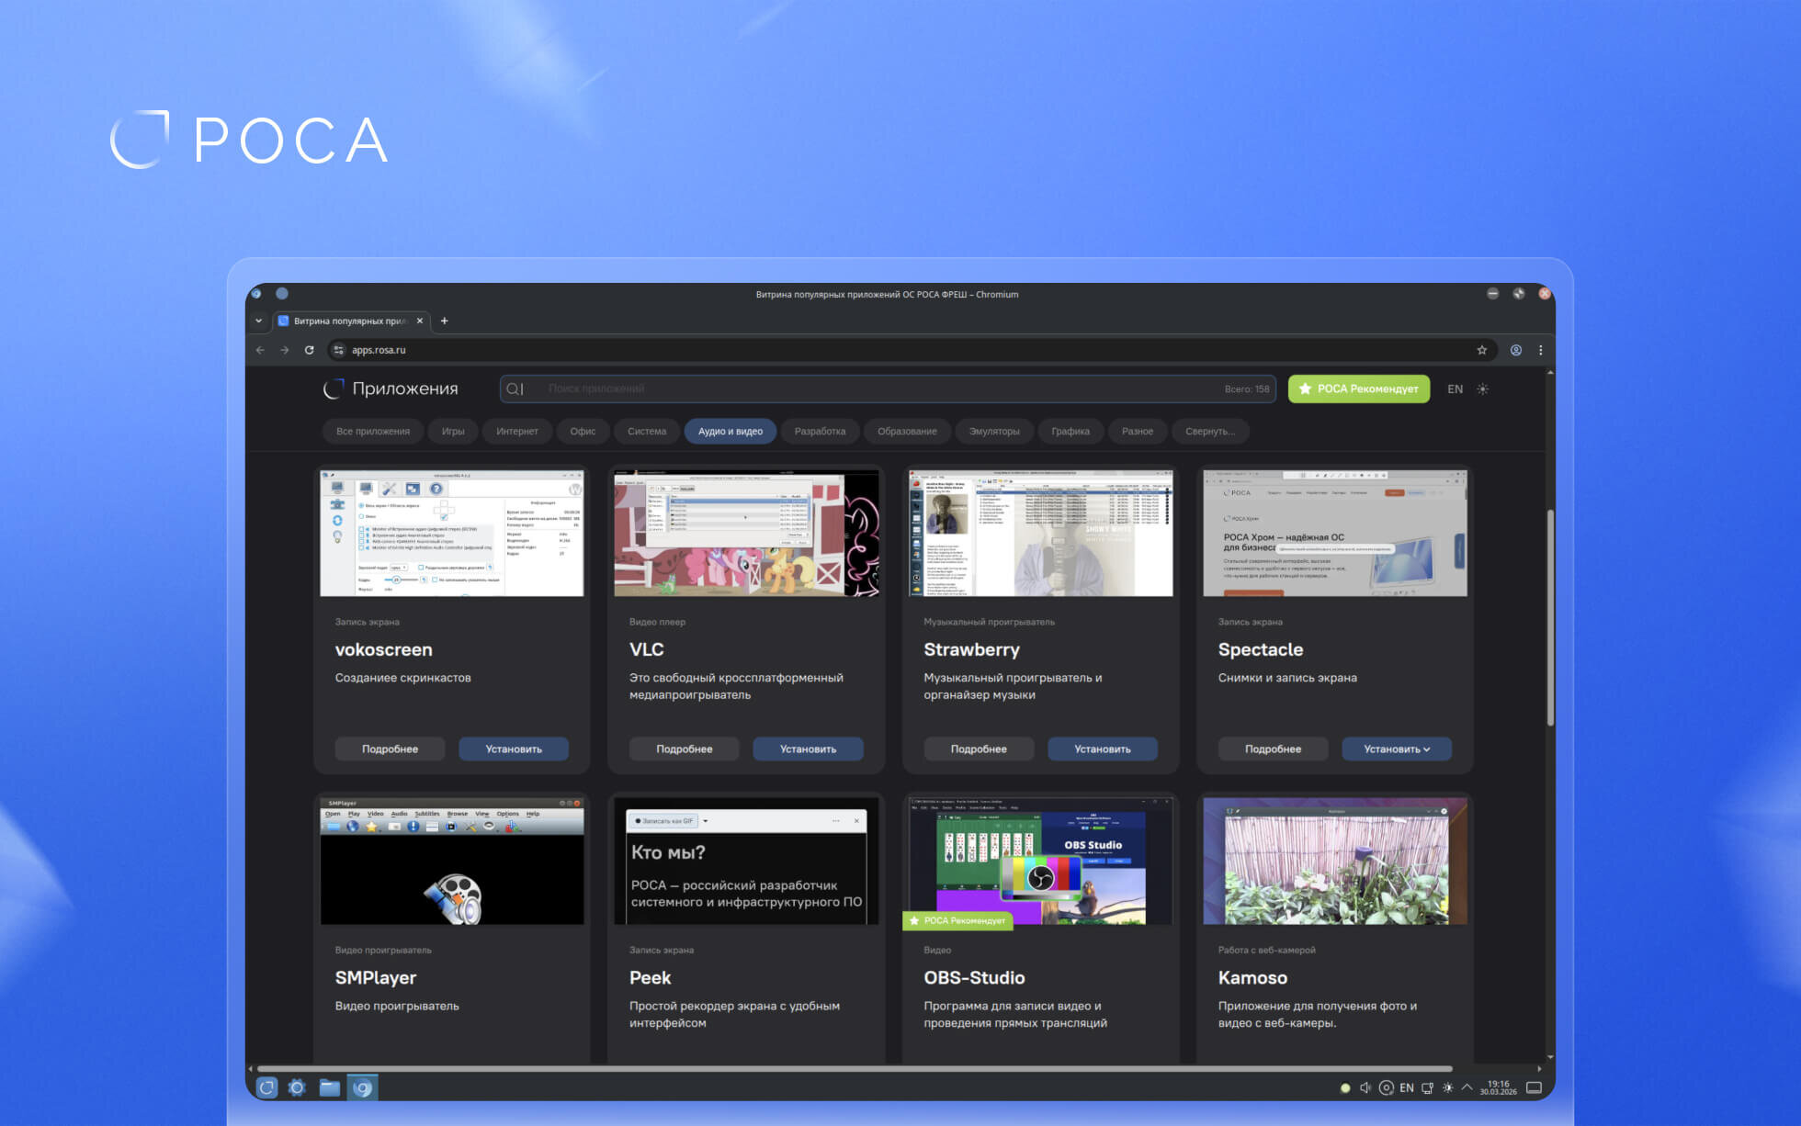The image size is (1801, 1126).
Task: Open the file manager from the taskbar
Action: pos(329,1088)
